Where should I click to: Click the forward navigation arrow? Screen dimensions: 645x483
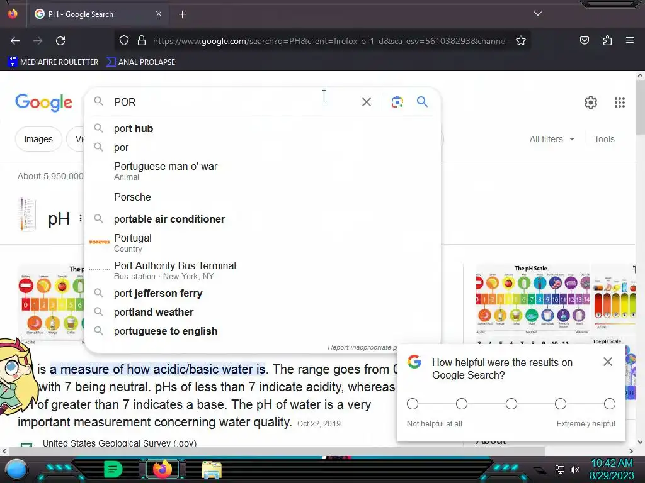pos(38,41)
